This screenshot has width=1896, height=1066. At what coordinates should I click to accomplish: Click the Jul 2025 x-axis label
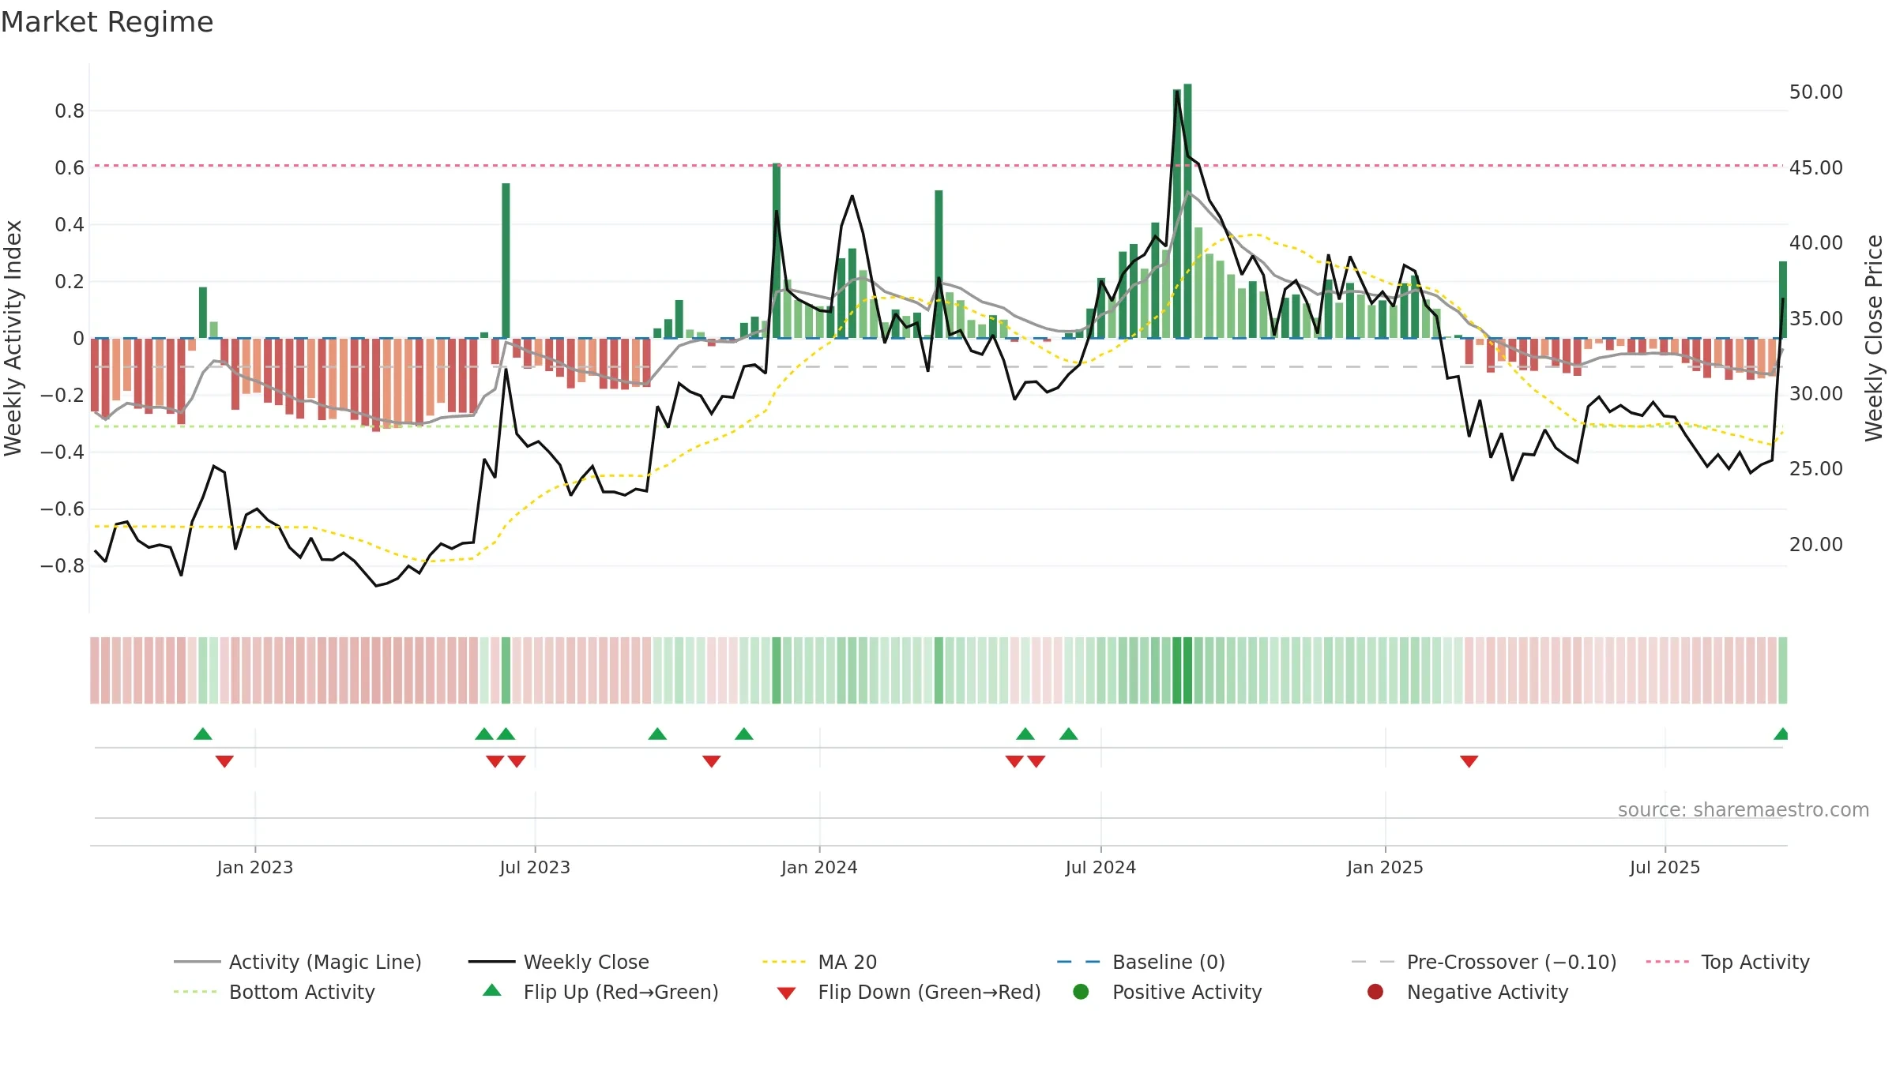pos(1665,867)
